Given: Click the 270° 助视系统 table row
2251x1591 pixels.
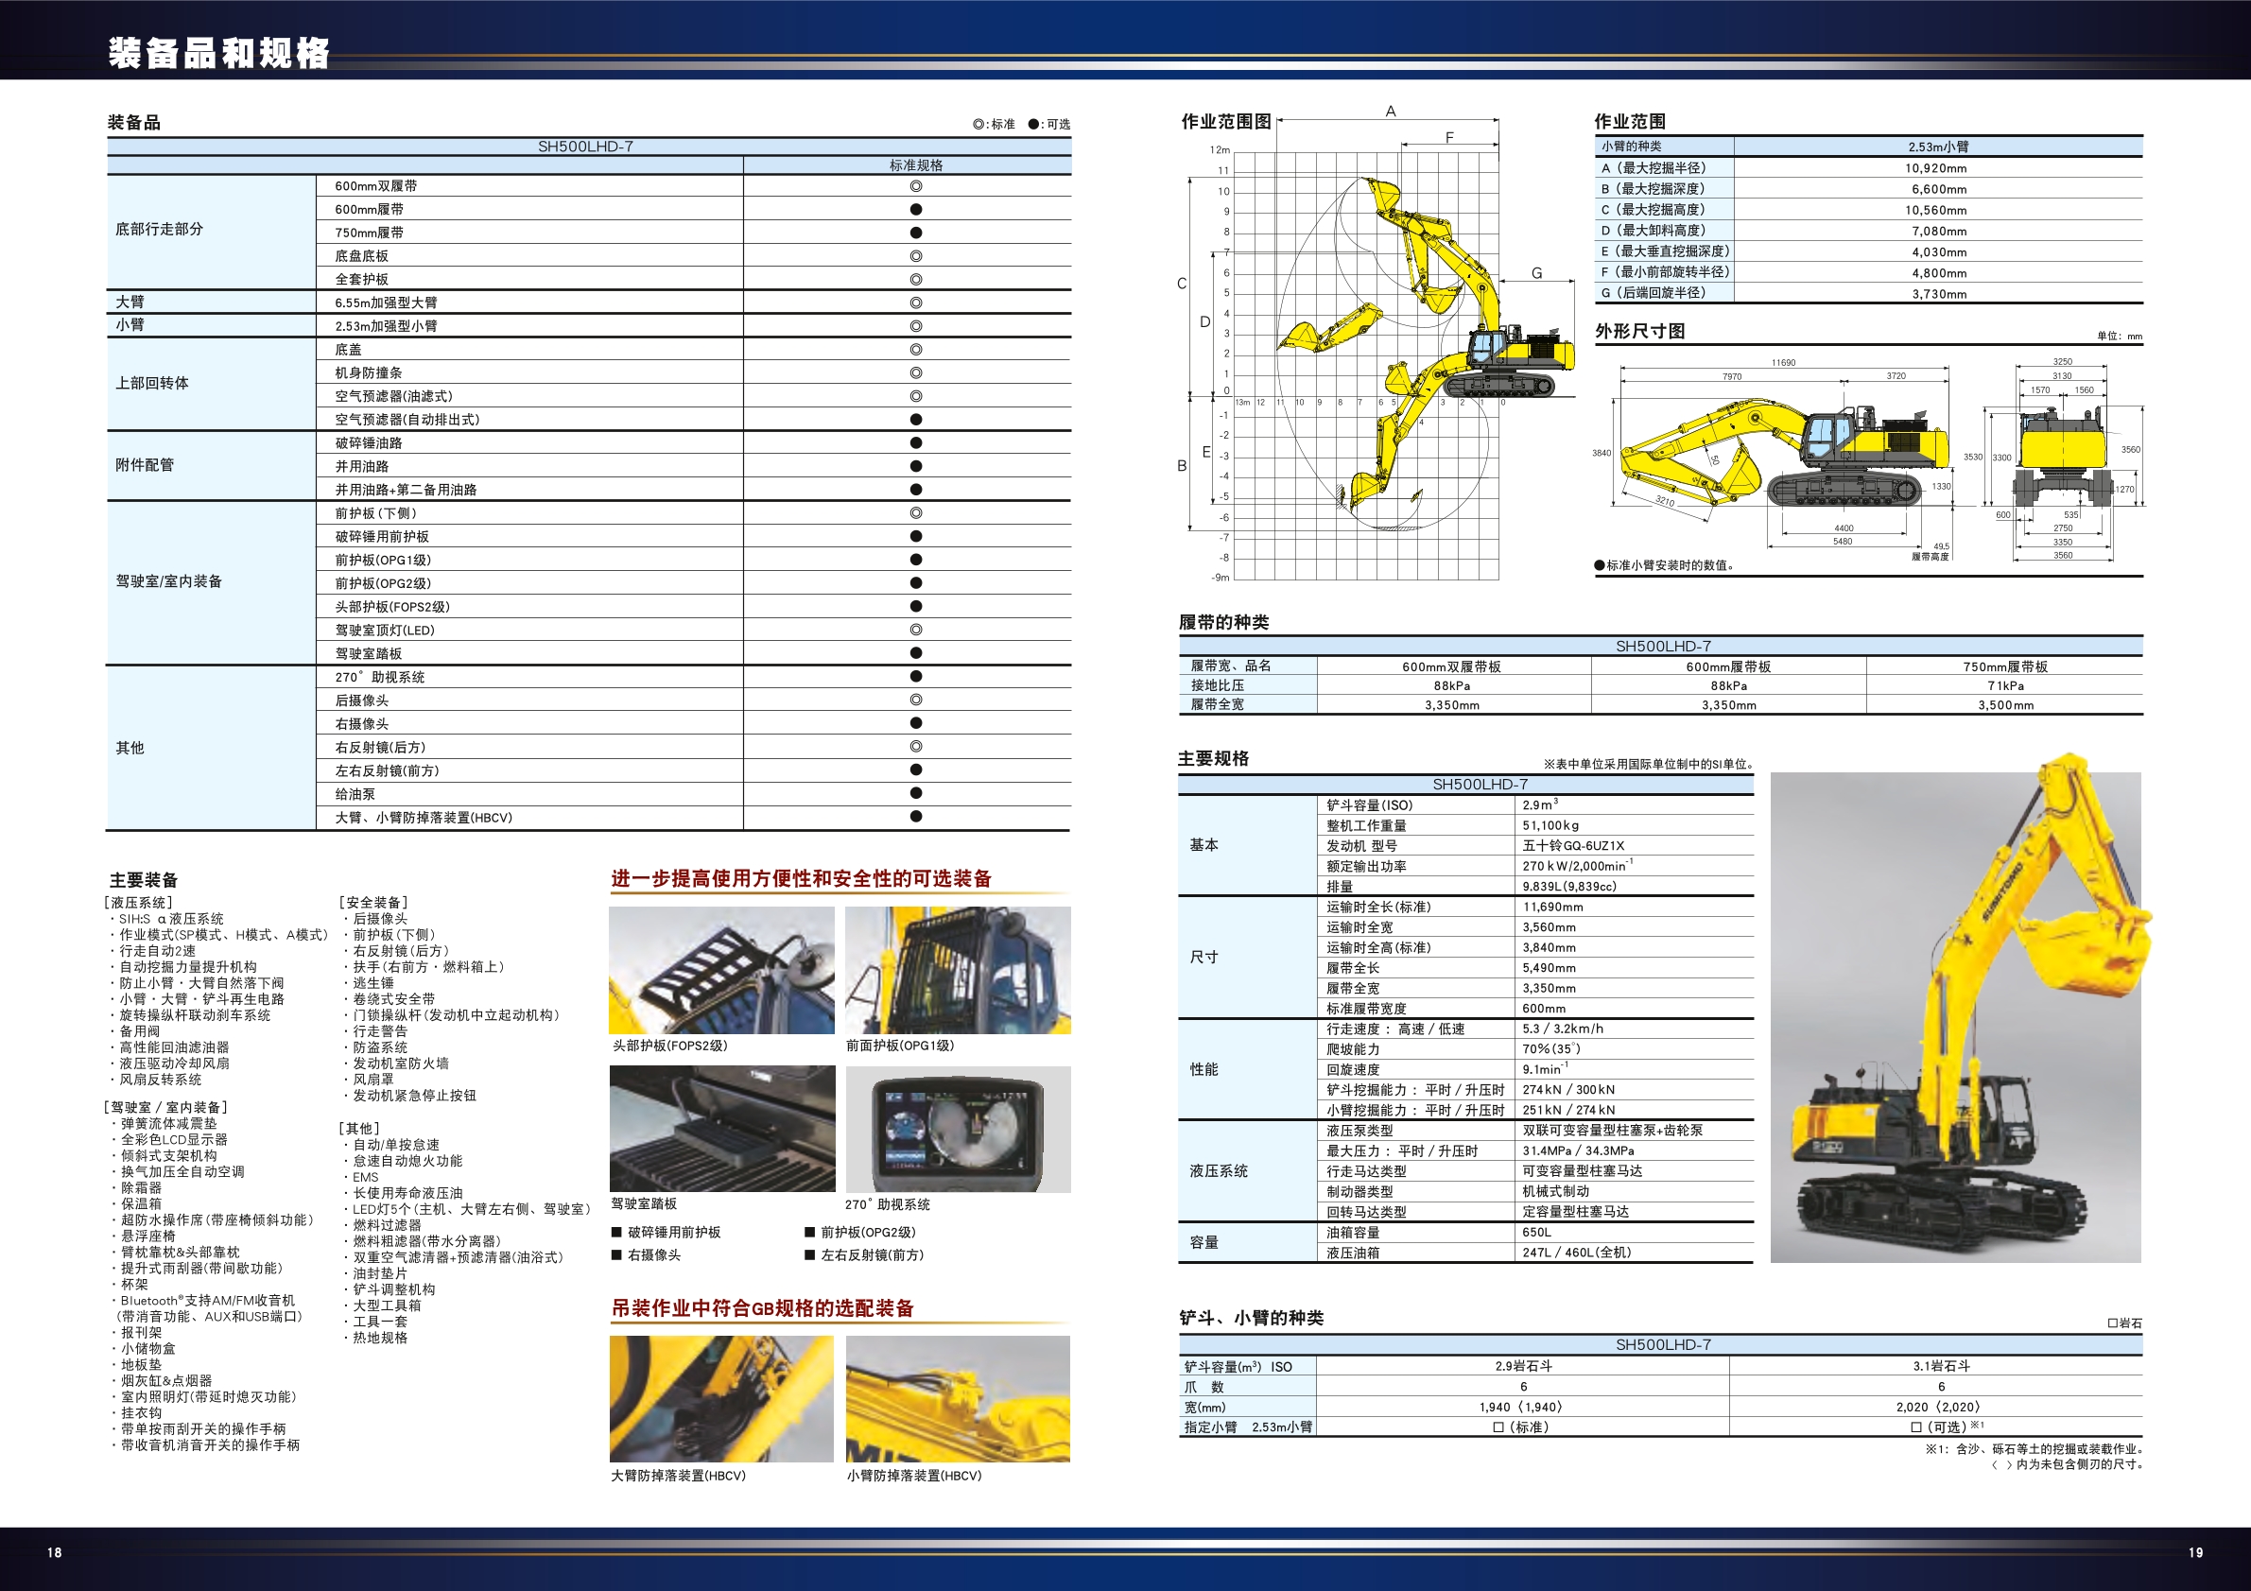Looking at the screenshot, I should click(588, 677).
